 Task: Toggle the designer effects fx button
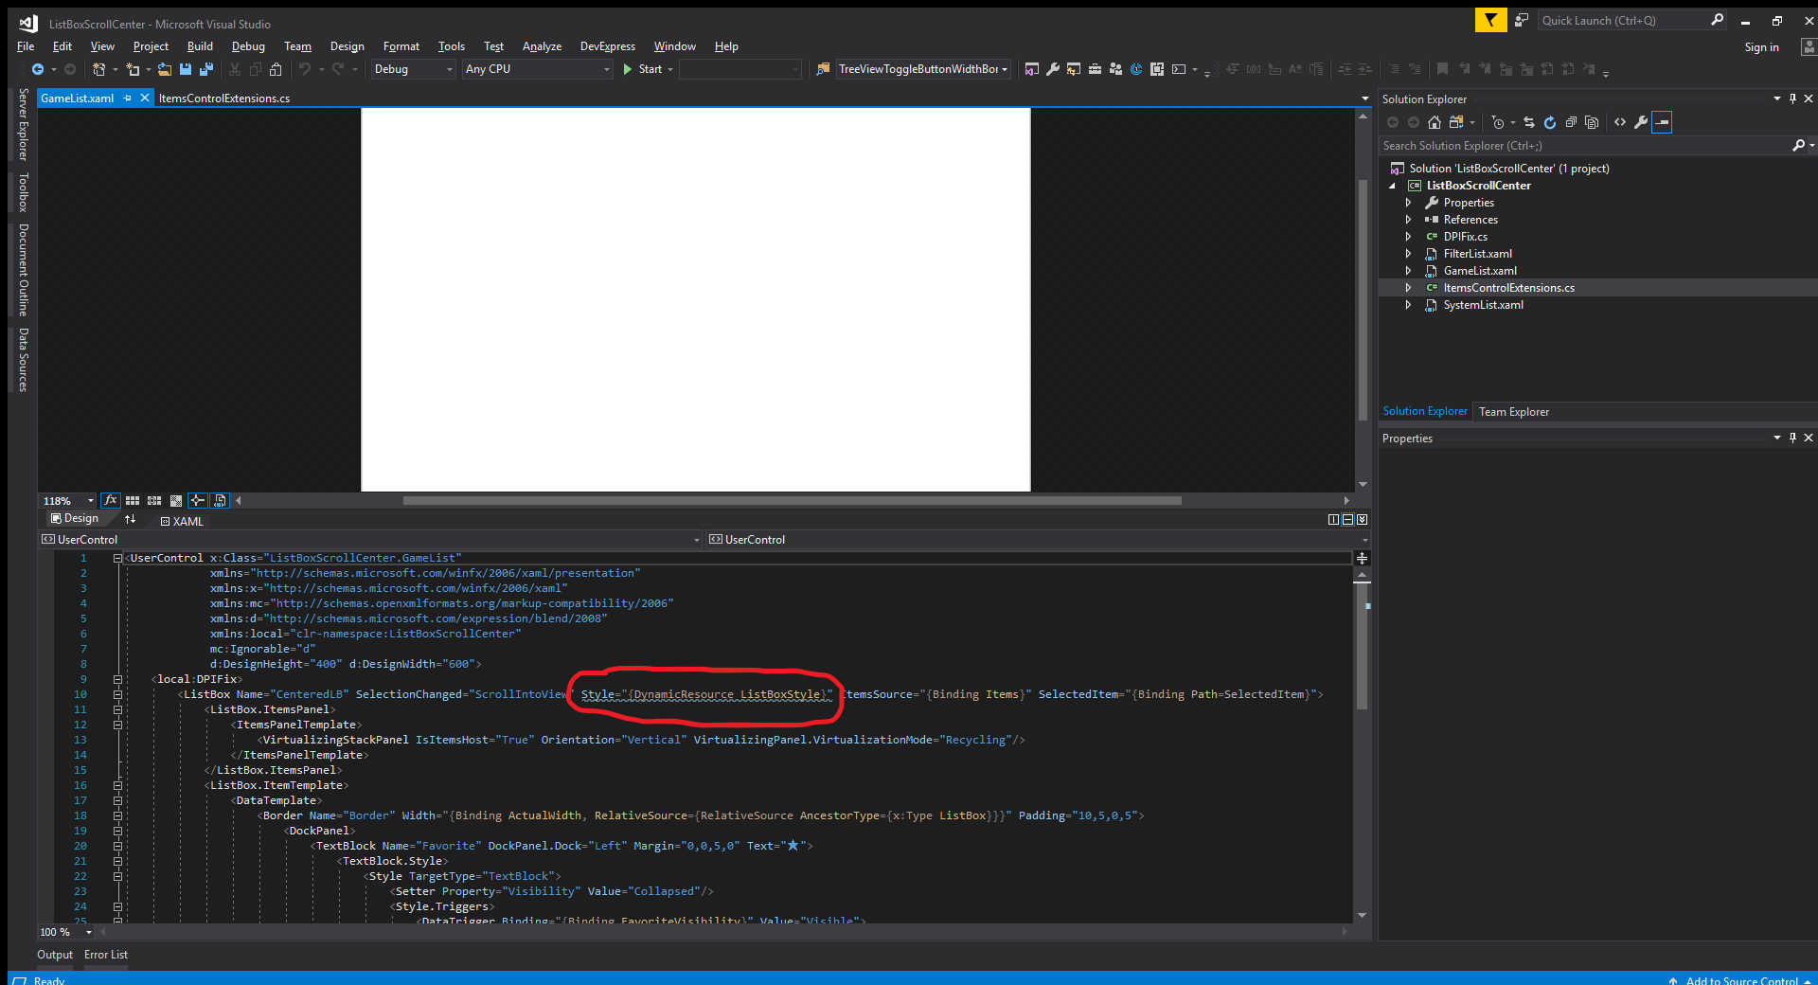(x=111, y=500)
